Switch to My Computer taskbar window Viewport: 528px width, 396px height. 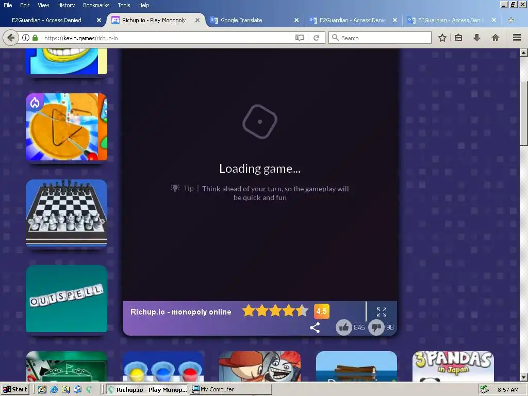[230, 390]
